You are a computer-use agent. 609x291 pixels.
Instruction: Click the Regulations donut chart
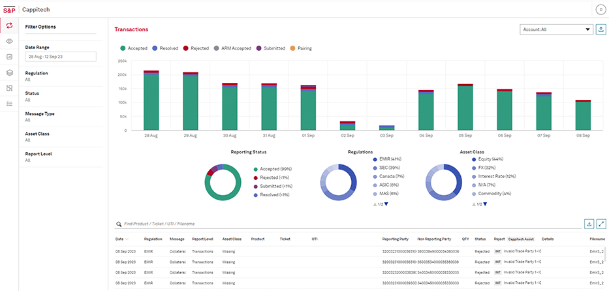[x=338, y=182]
